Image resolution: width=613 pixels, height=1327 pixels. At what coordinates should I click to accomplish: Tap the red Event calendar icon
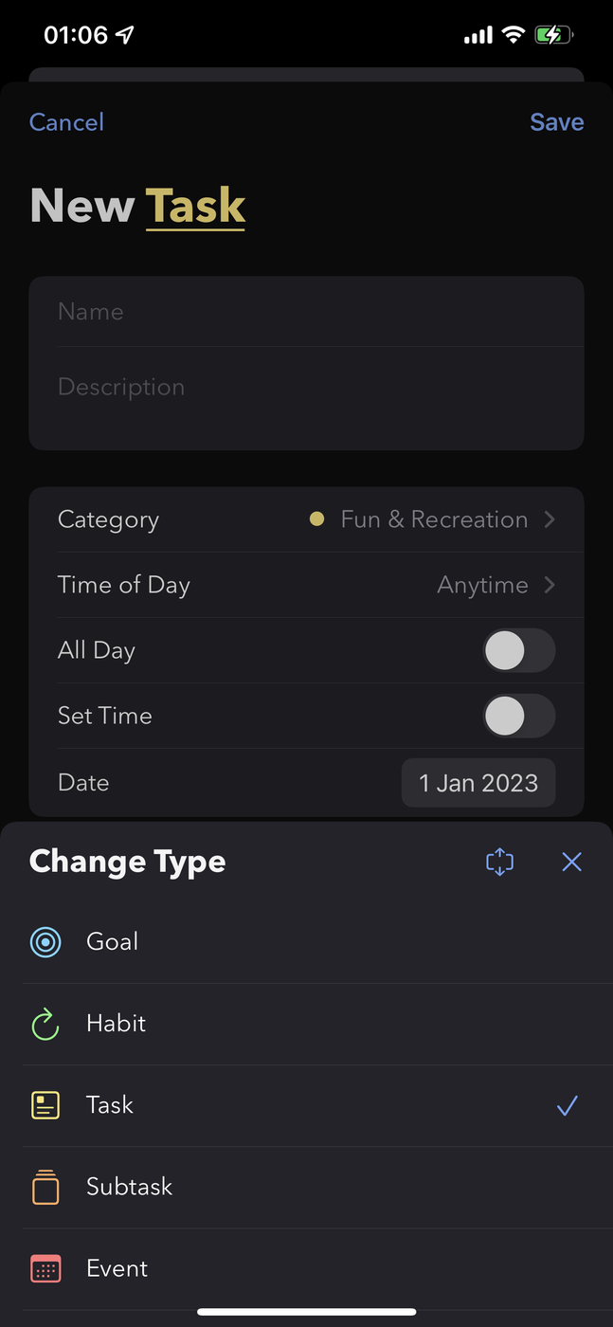click(45, 1268)
